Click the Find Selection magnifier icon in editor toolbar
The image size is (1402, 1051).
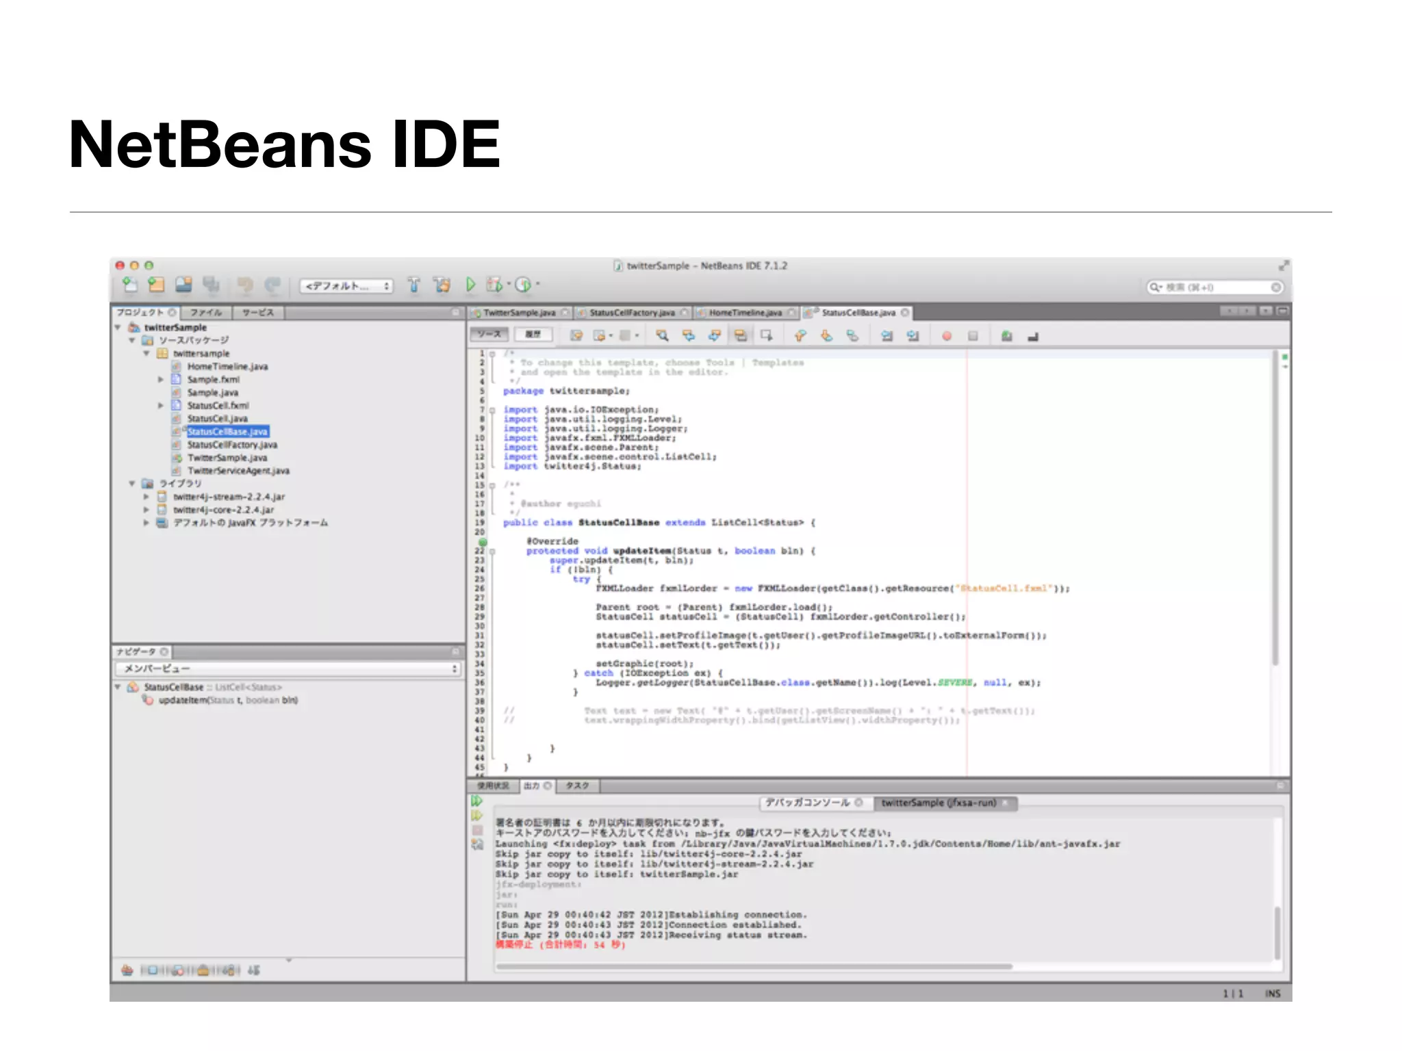tap(662, 335)
